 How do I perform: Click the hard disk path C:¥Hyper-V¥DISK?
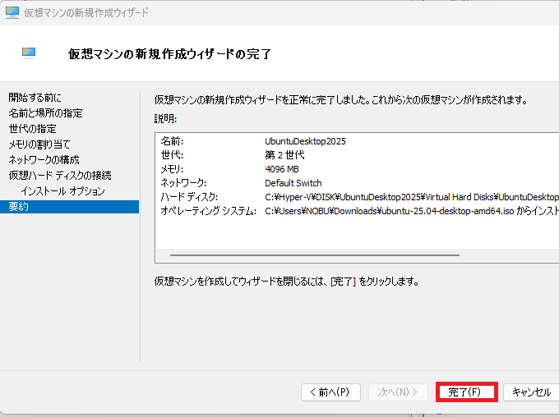pos(412,197)
